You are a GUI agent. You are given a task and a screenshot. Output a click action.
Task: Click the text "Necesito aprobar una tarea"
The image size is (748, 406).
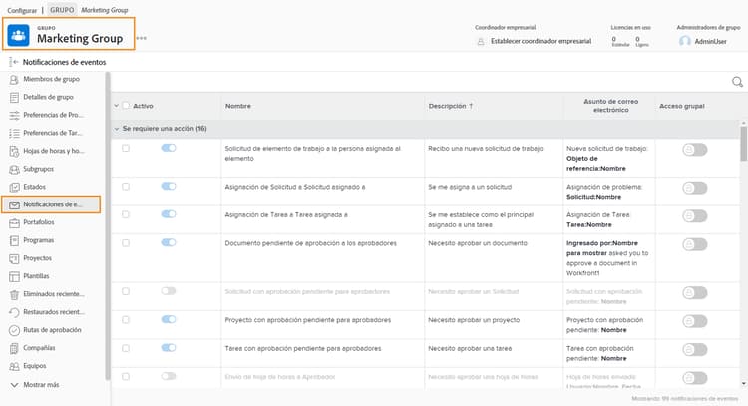[470, 349]
